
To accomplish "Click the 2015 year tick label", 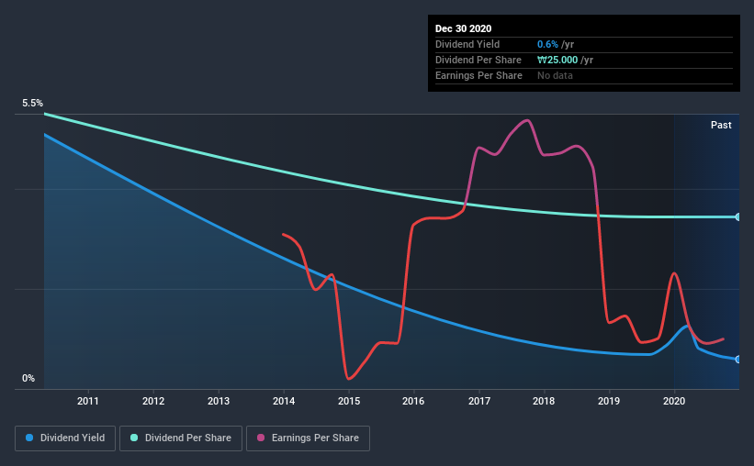I will tap(349, 401).
